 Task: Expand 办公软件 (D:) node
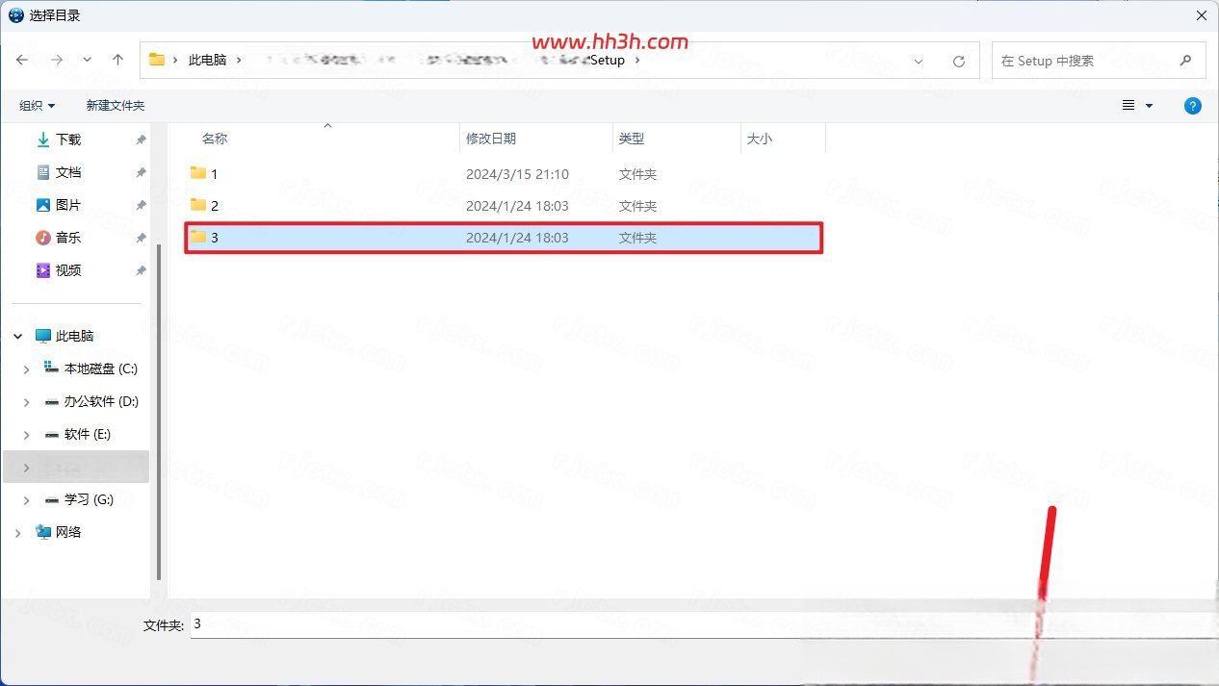coord(27,401)
